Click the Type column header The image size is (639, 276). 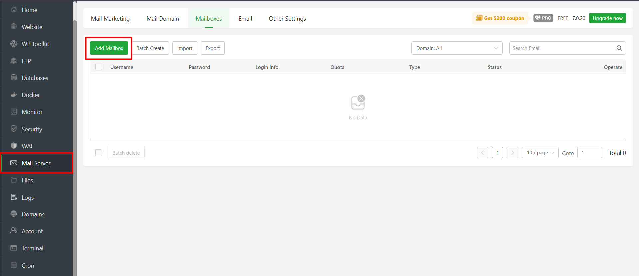414,67
